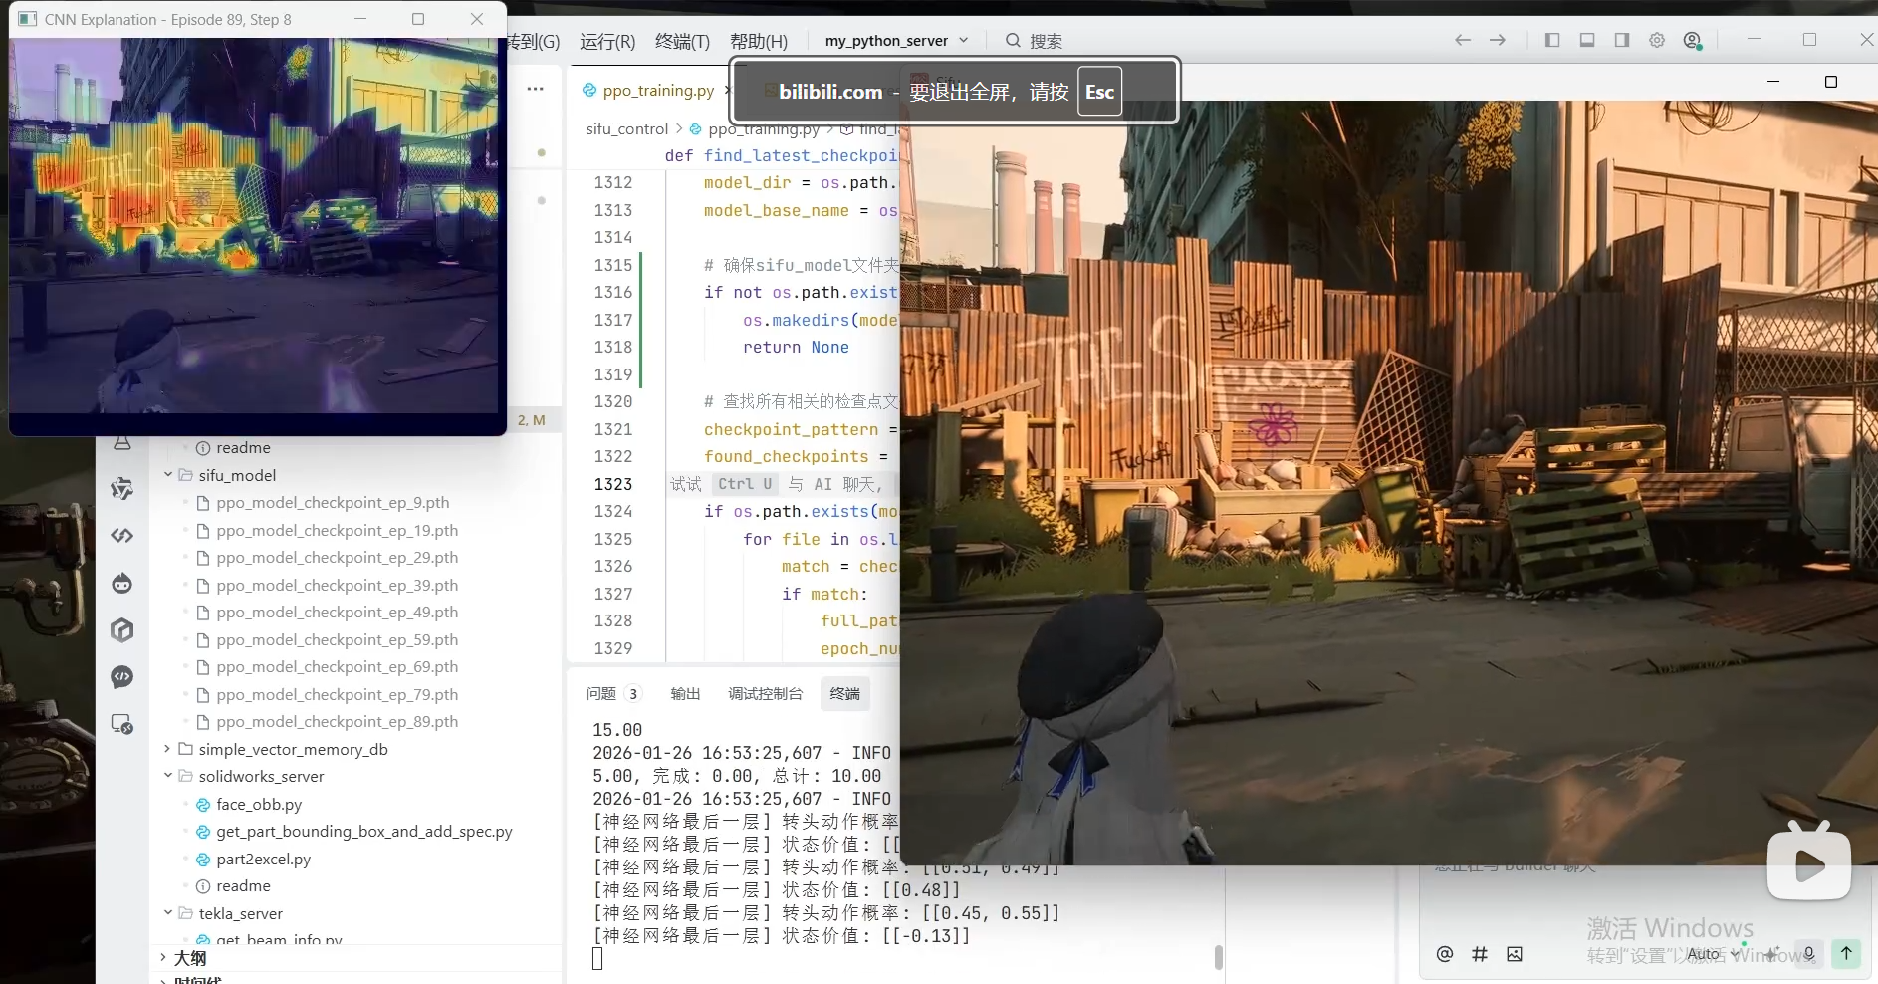The height and width of the screenshot is (984, 1878).
Task: Open face_obb.py in solidworks_server
Action: coord(259,805)
